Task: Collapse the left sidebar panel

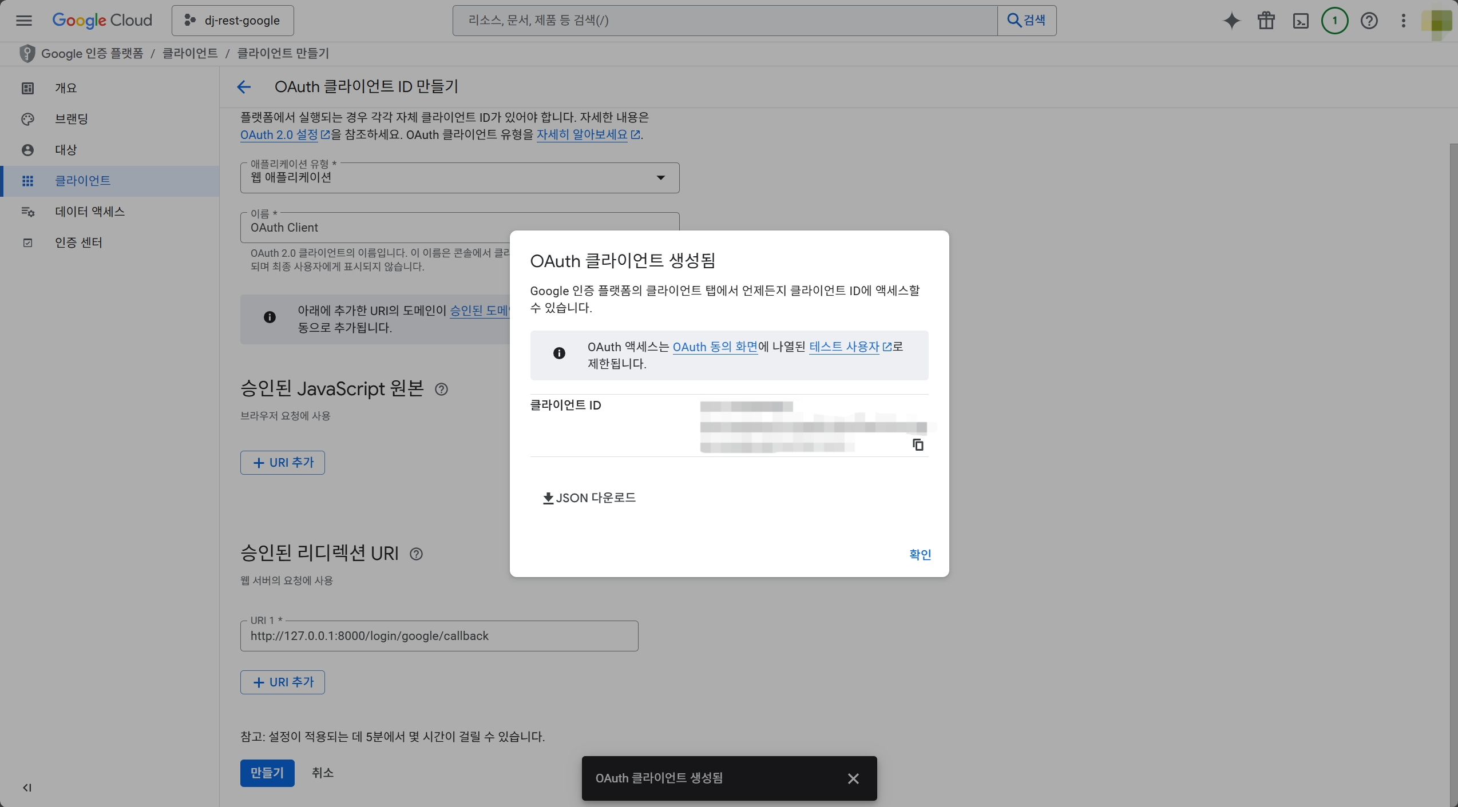Action: pyautogui.click(x=27, y=788)
